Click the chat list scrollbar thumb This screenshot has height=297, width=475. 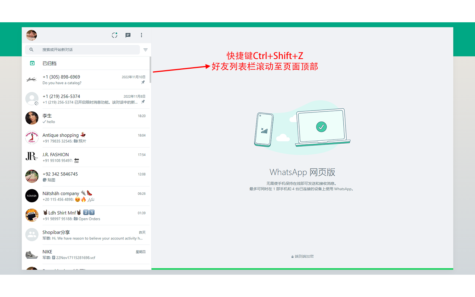point(150,70)
